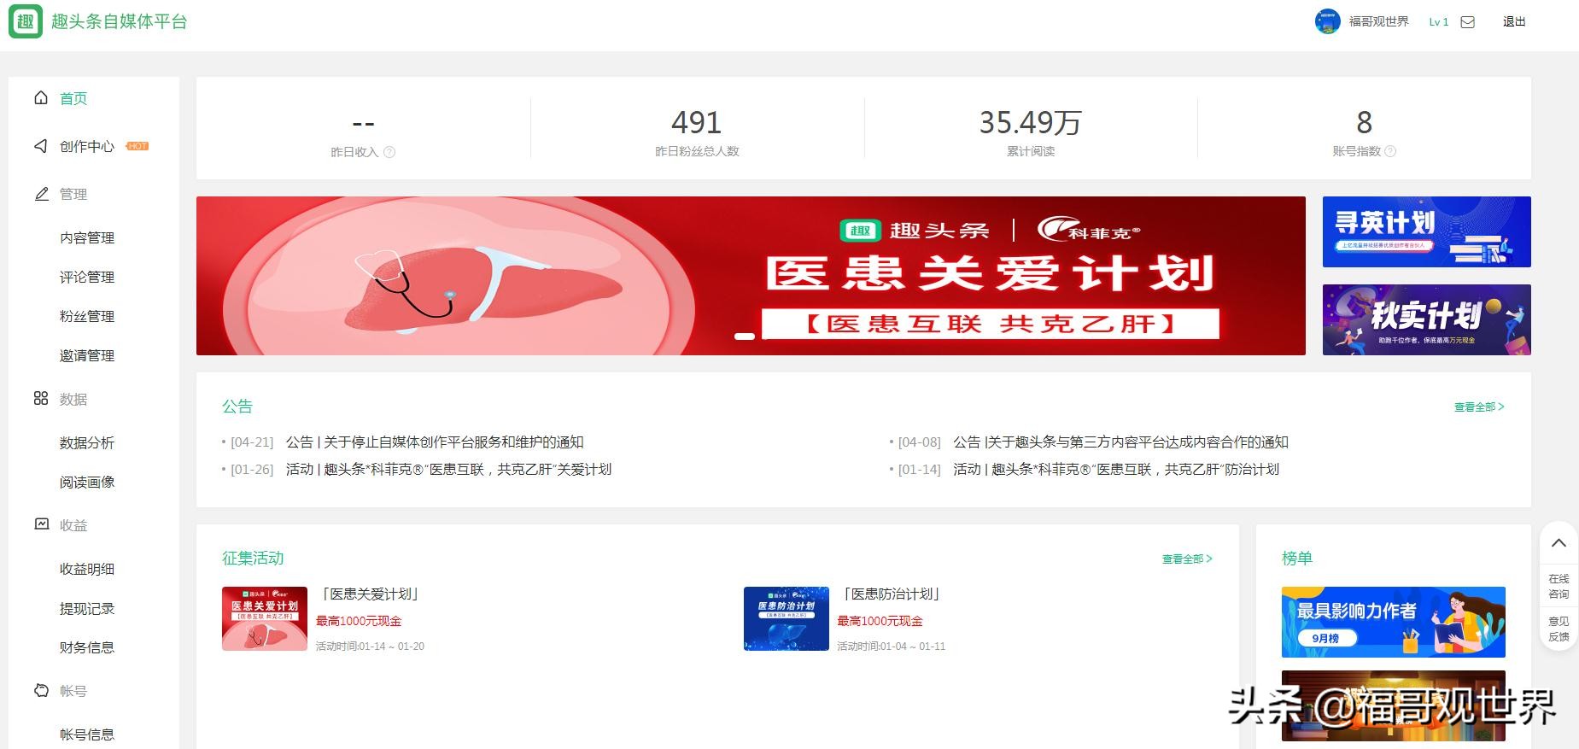Open the 寻英计划 banner thumbnail
This screenshot has height=749, width=1579.
(x=1426, y=231)
